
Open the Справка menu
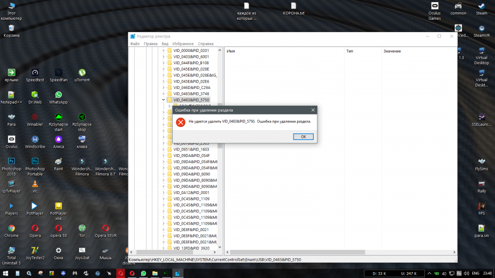click(205, 44)
